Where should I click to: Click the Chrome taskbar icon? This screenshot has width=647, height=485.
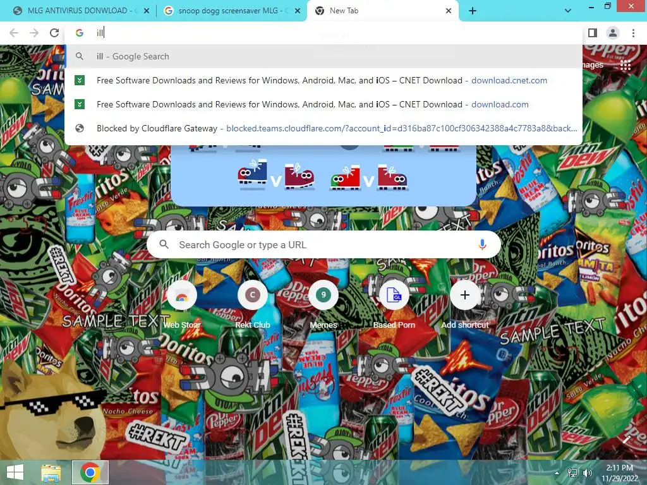tap(90, 472)
